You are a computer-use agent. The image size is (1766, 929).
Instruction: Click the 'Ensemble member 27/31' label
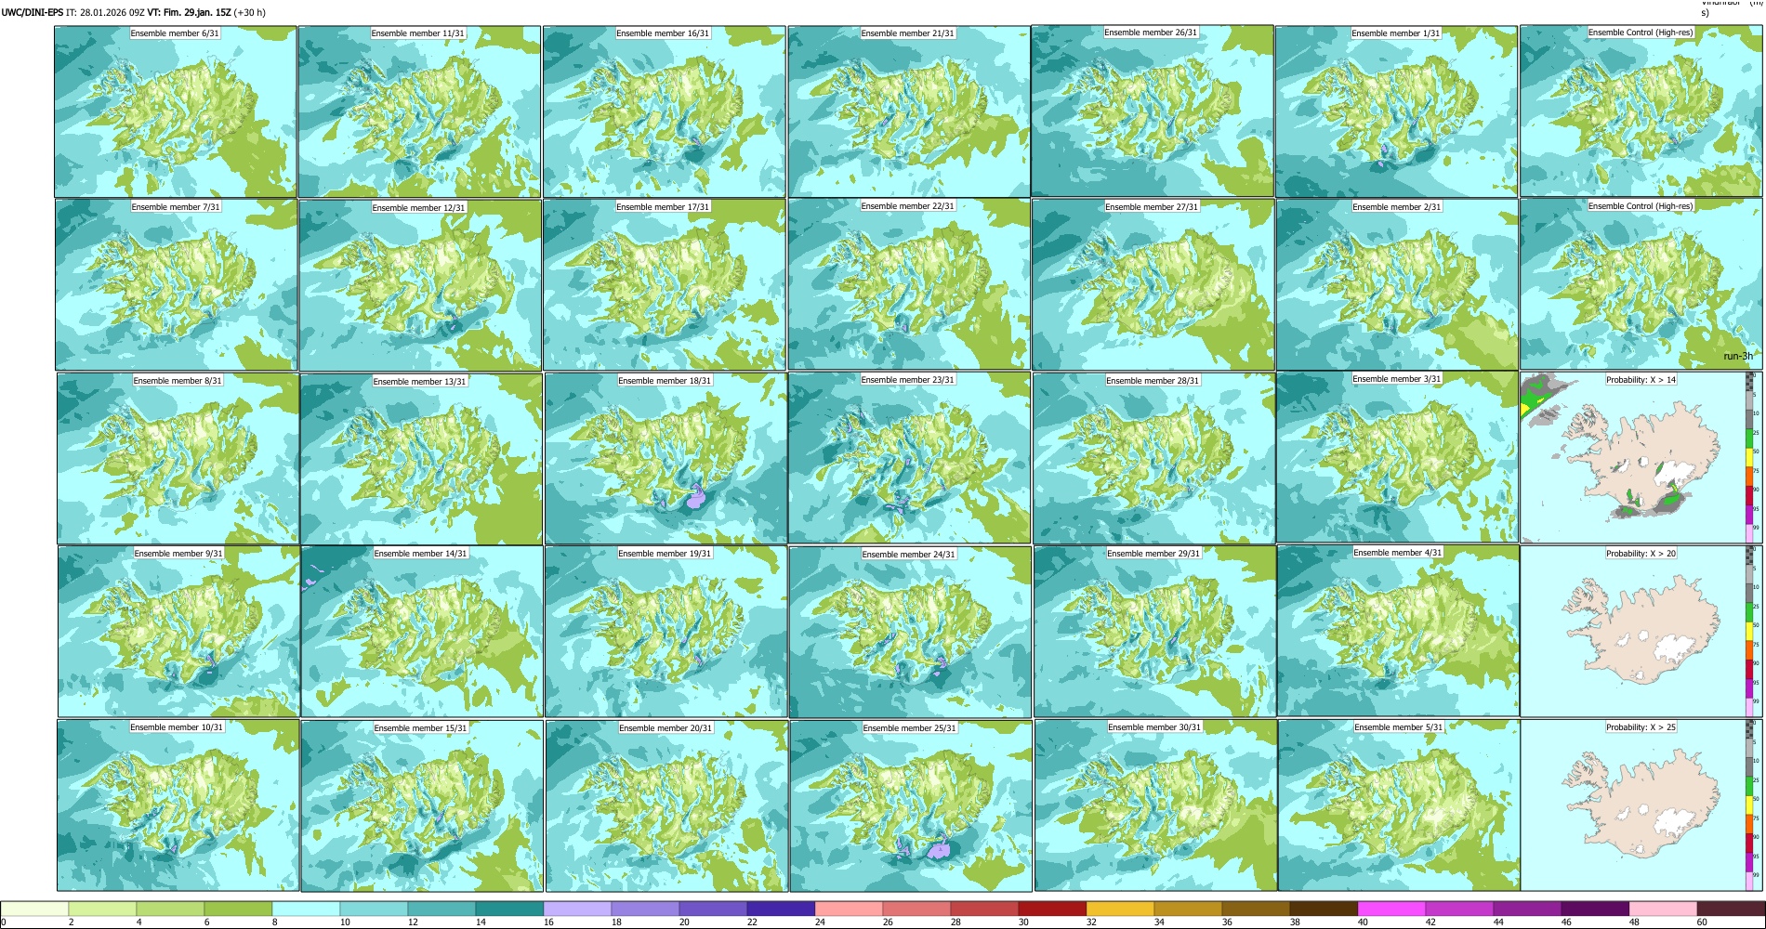click(1152, 207)
